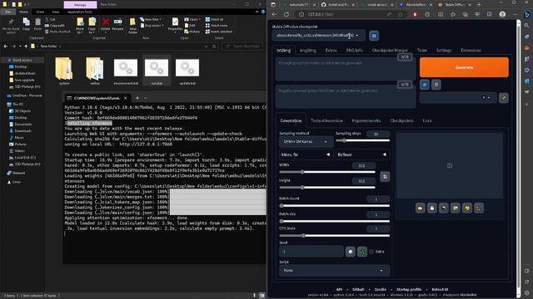
Task: Click the positive Prompt text box
Action: pos(345,69)
